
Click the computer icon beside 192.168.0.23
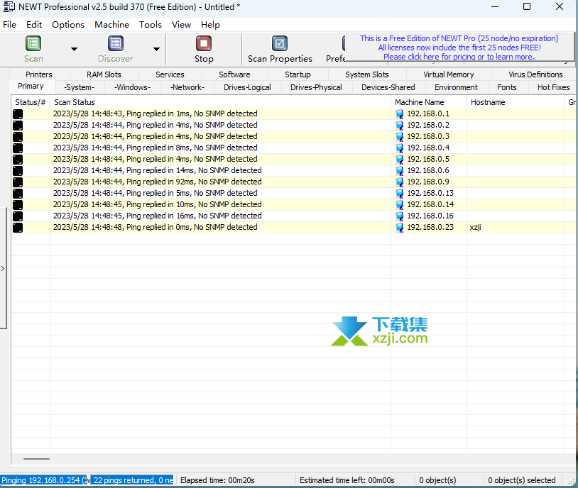tap(400, 228)
